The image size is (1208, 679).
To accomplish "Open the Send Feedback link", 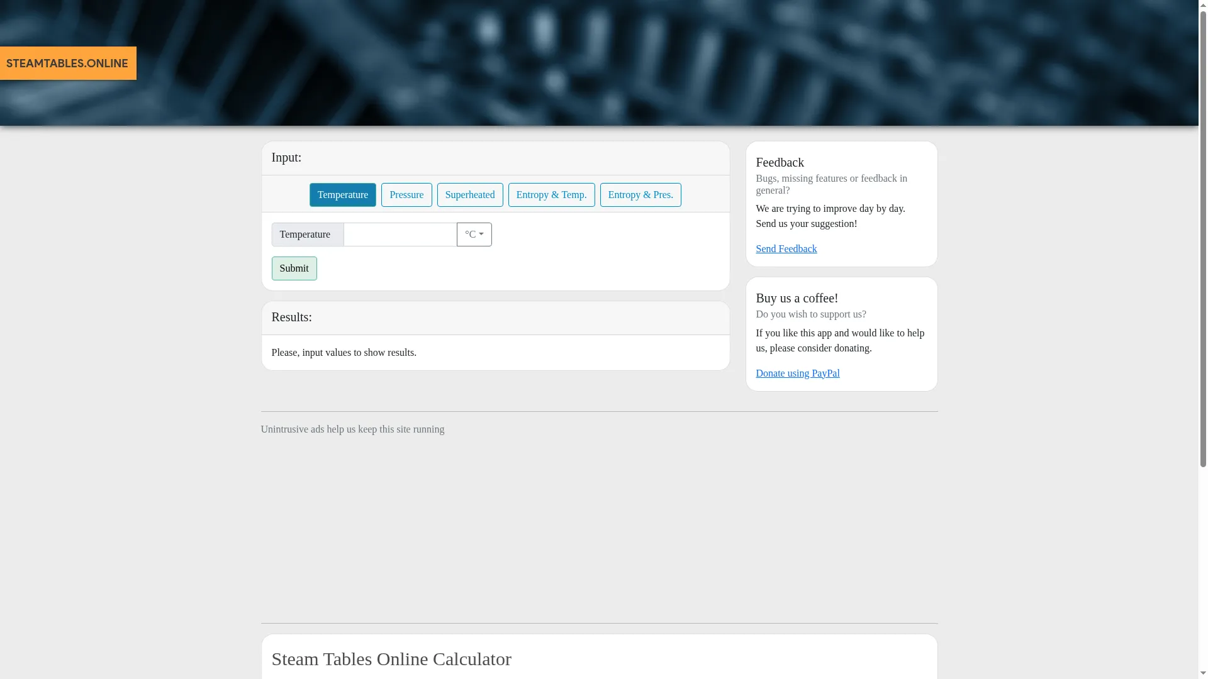I will click(x=786, y=249).
